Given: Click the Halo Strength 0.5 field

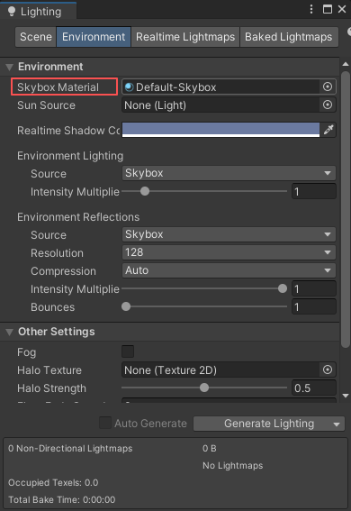Looking at the screenshot, I should tap(313, 388).
